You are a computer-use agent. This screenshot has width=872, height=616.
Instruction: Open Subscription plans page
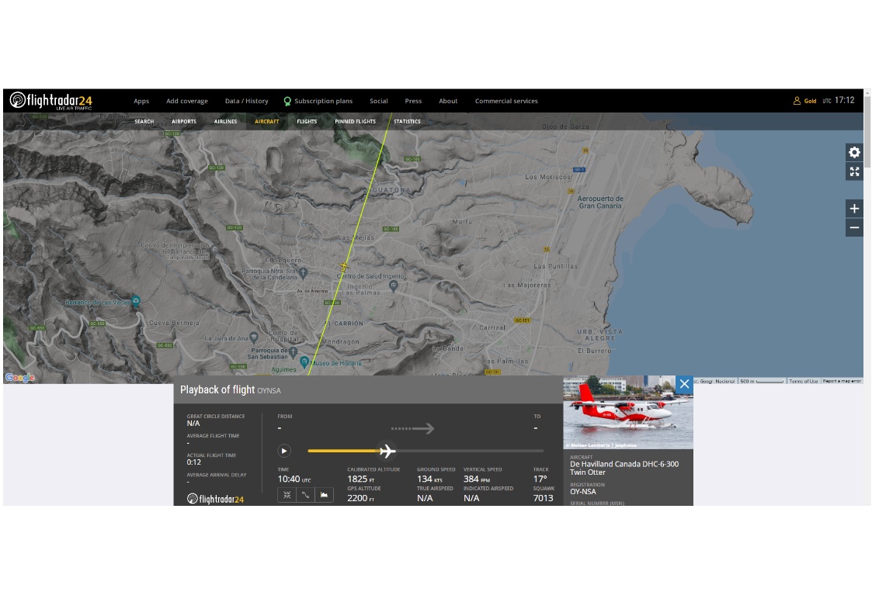click(318, 101)
